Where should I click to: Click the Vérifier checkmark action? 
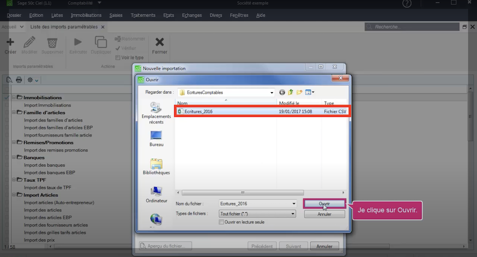125,48
